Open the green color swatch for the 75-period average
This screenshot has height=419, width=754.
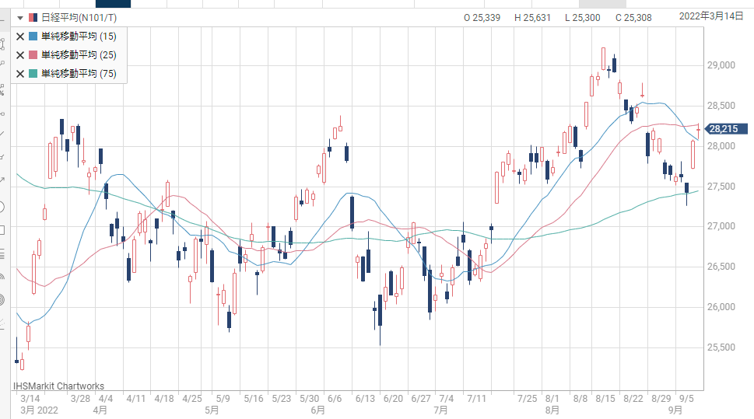click(33, 74)
